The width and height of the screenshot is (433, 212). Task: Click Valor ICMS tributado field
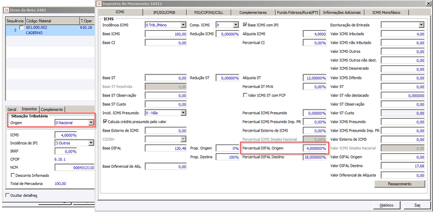click(403, 34)
